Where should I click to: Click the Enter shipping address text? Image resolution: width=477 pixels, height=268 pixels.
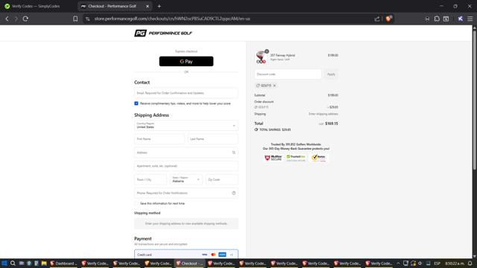[323, 114]
